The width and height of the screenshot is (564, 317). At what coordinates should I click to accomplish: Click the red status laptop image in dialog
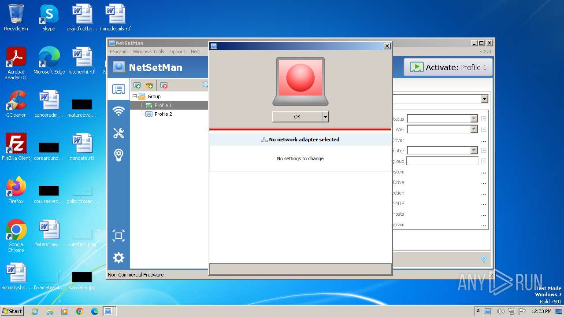[301, 81]
